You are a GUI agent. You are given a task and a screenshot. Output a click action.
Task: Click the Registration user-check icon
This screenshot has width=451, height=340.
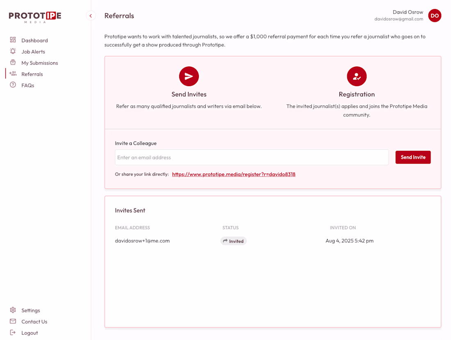pos(357,76)
